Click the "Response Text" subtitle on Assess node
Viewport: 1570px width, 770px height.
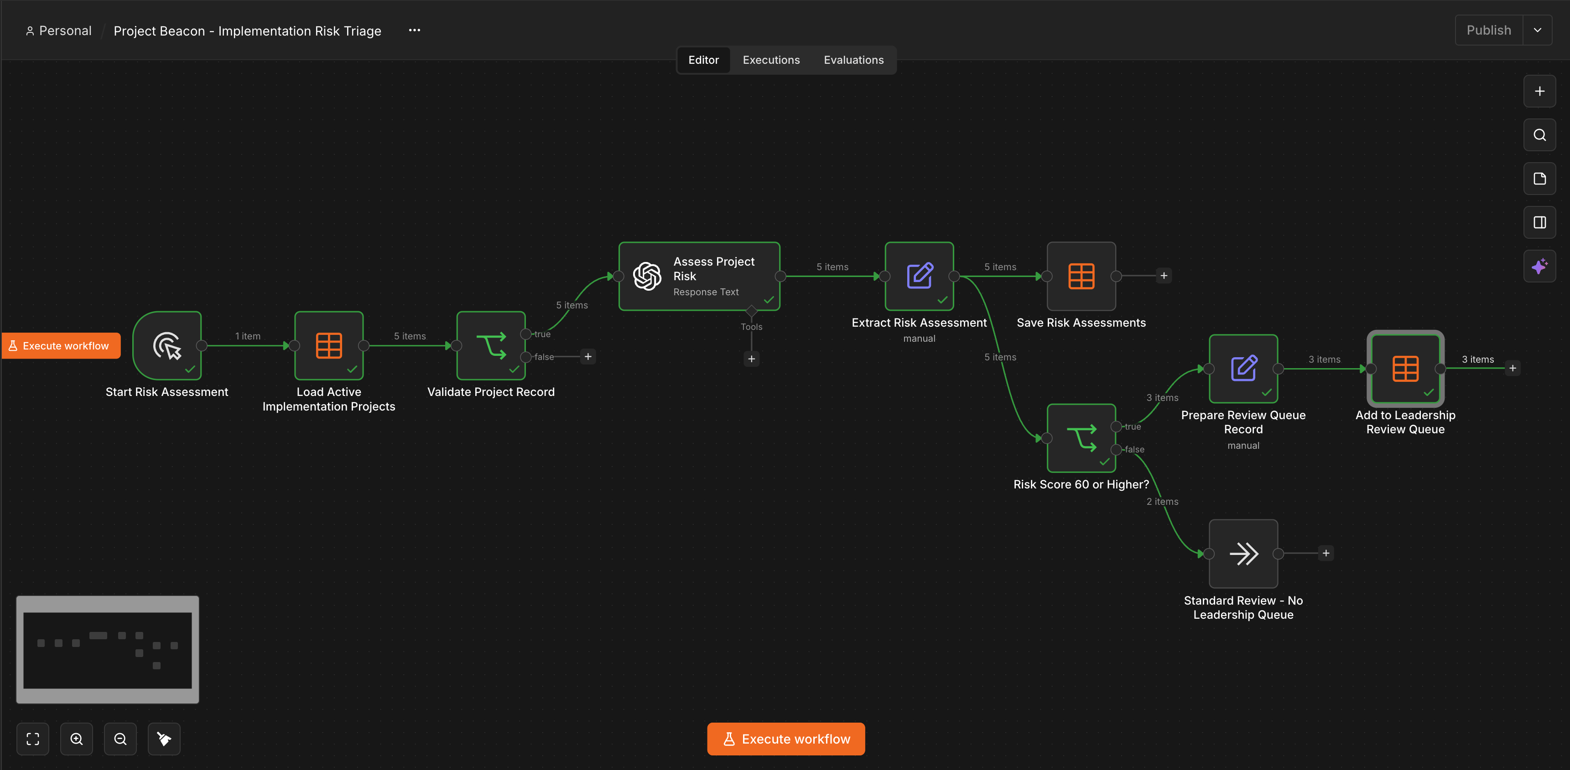pyautogui.click(x=706, y=292)
